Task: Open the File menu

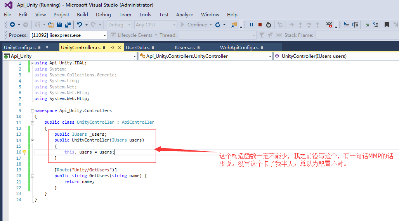Action: click(x=7, y=15)
